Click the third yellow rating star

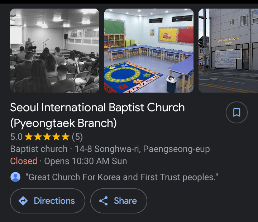47,137
